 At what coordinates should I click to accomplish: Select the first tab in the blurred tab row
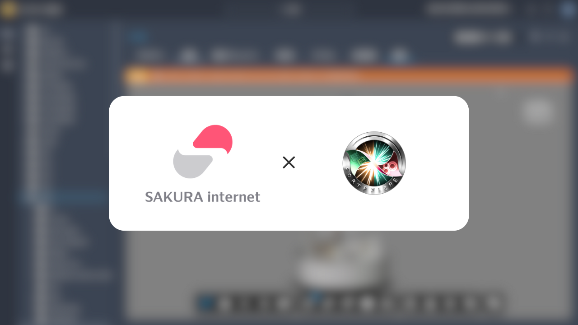pos(149,56)
